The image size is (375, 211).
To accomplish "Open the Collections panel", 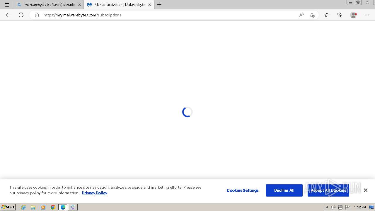I will pyautogui.click(x=340, y=15).
